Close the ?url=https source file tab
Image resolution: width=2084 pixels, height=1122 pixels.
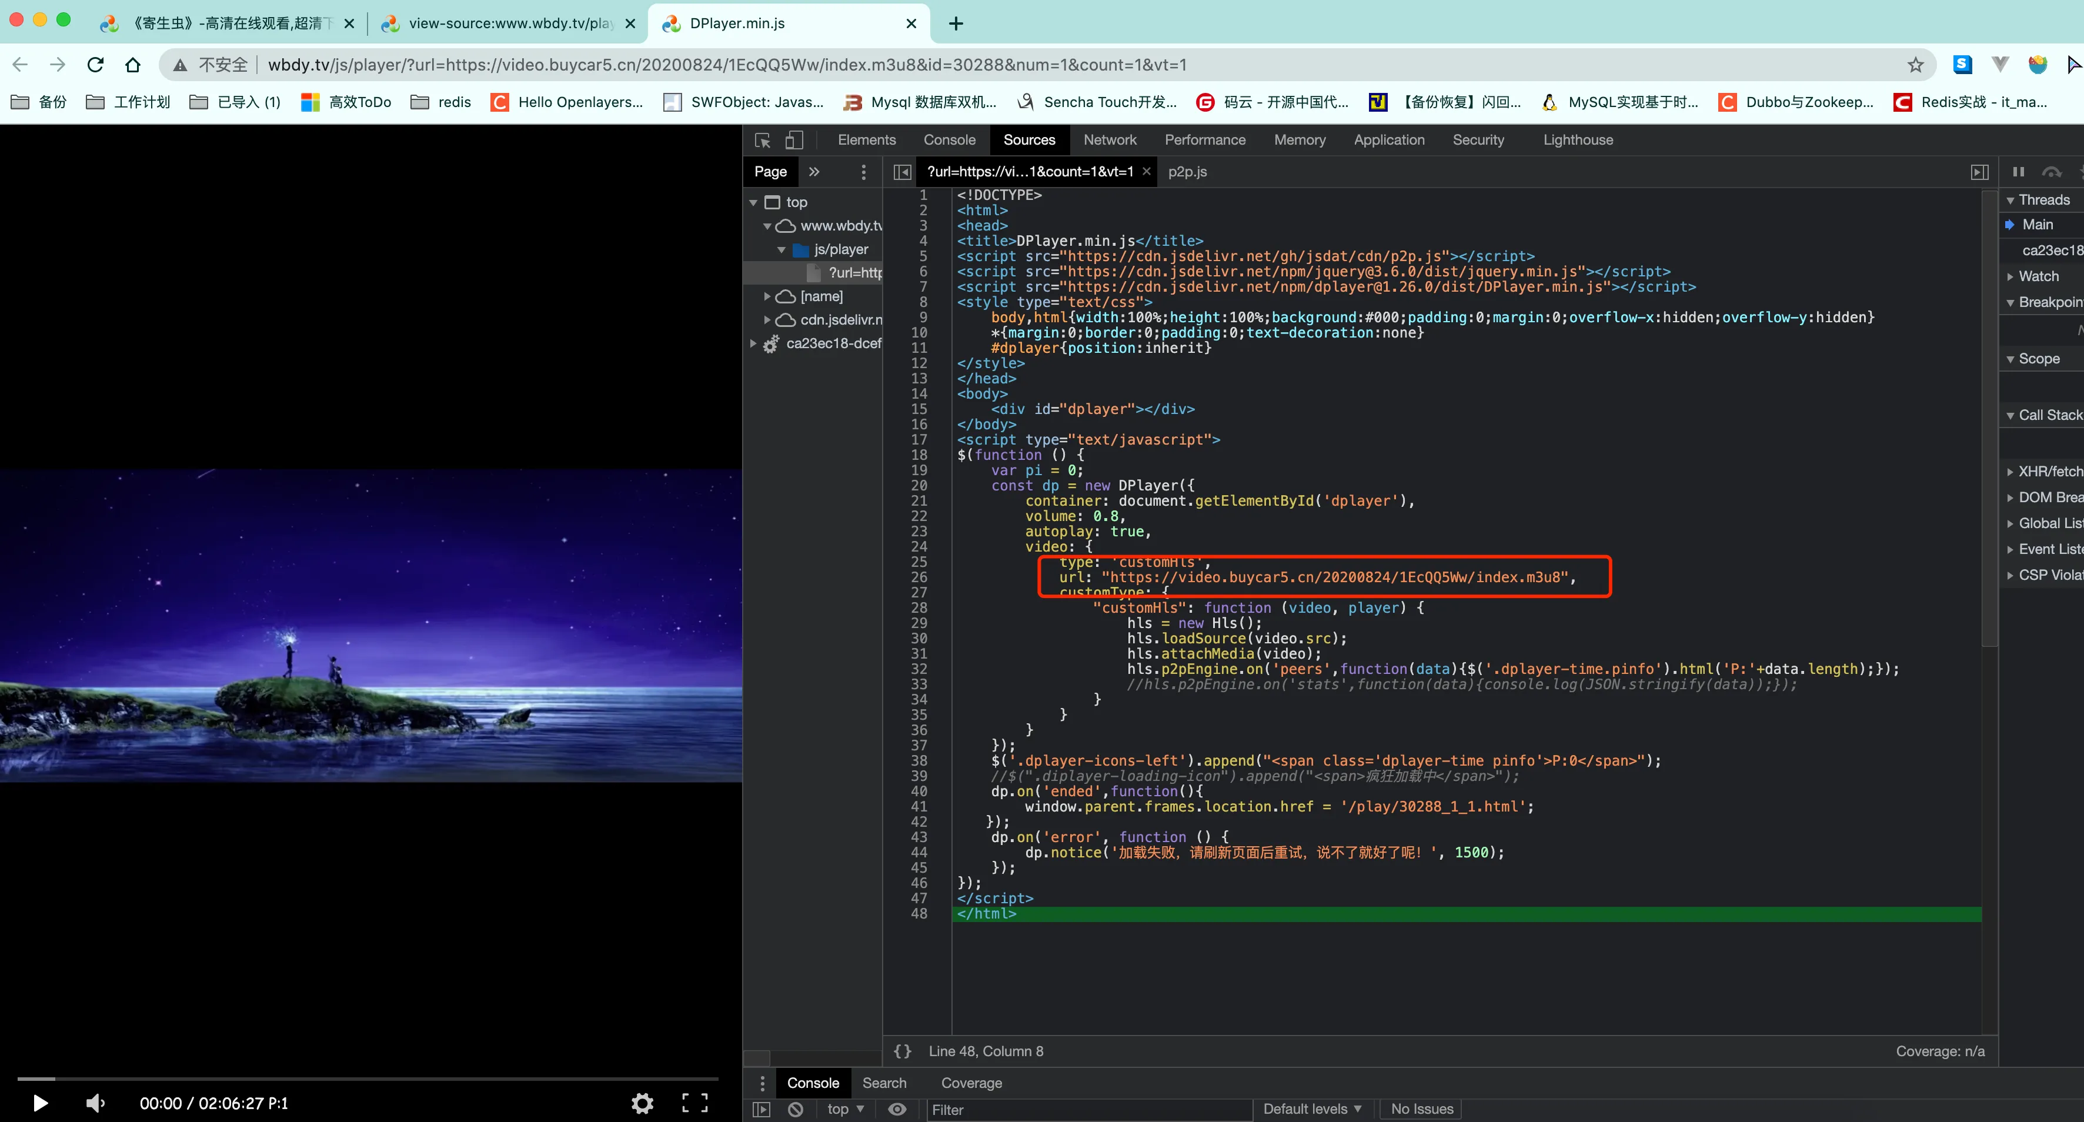[1146, 172]
